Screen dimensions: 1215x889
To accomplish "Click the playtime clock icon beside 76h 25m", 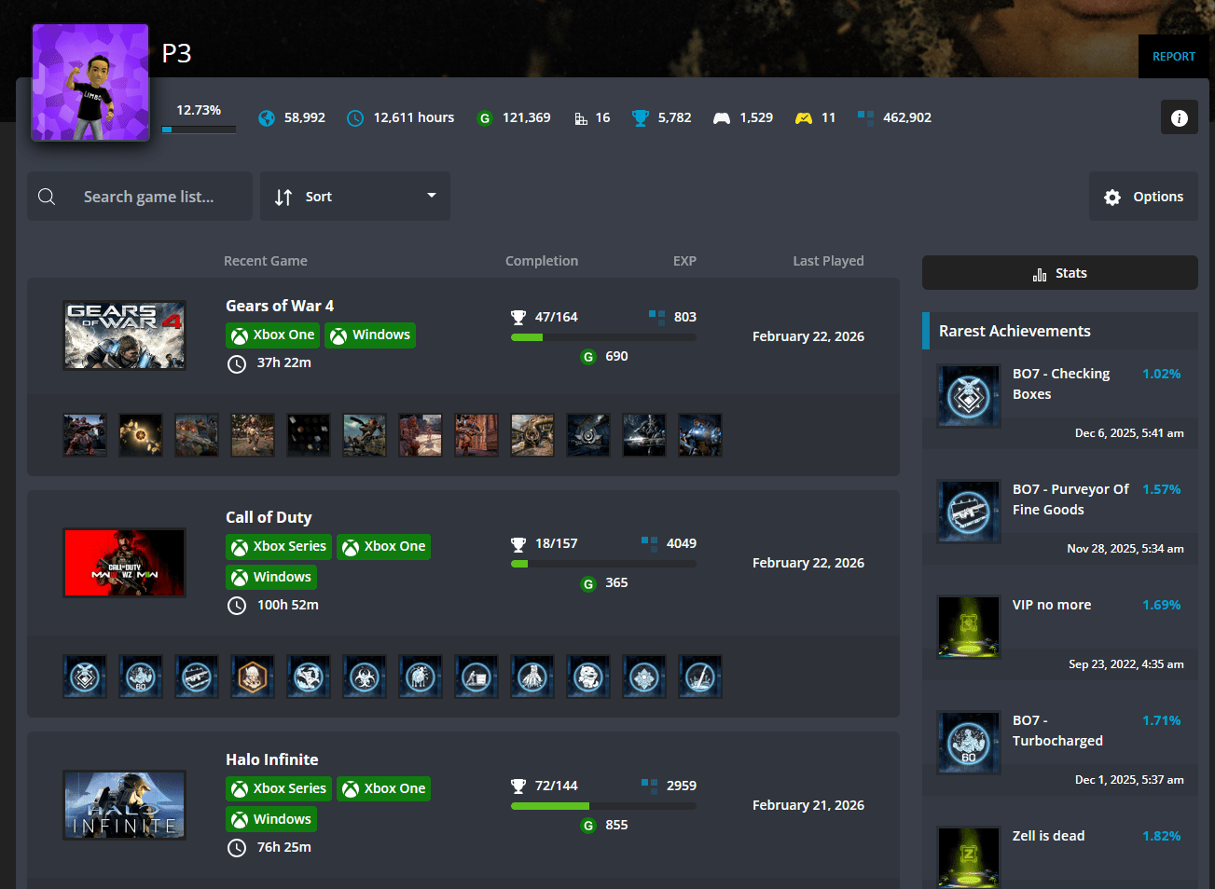I will 238,848.
